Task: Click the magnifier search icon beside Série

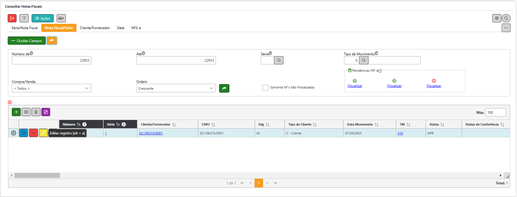Action: pos(279,60)
